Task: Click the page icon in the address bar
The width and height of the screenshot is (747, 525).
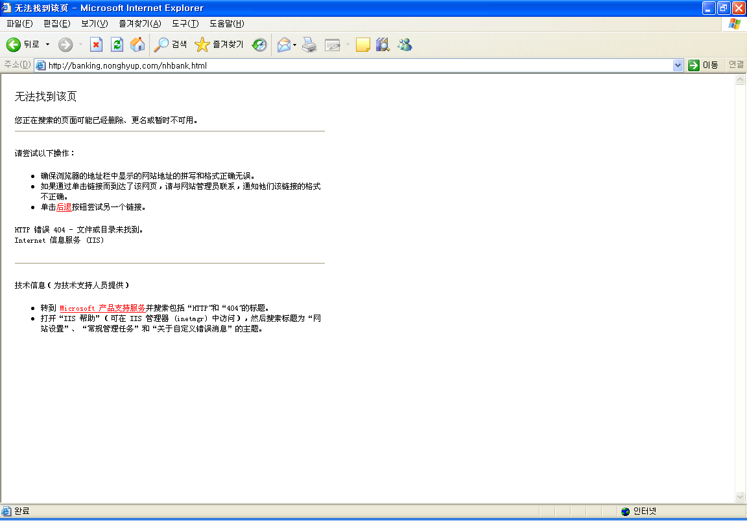Action: (40, 65)
